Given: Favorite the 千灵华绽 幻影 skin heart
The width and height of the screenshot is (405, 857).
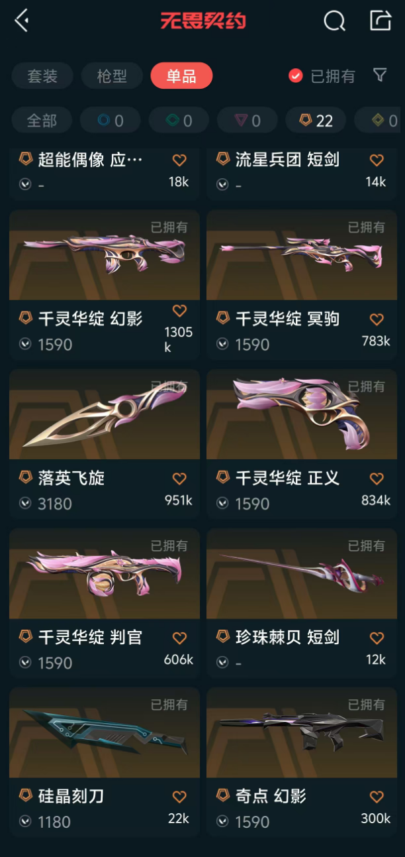Looking at the screenshot, I should [x=179, y=311].
